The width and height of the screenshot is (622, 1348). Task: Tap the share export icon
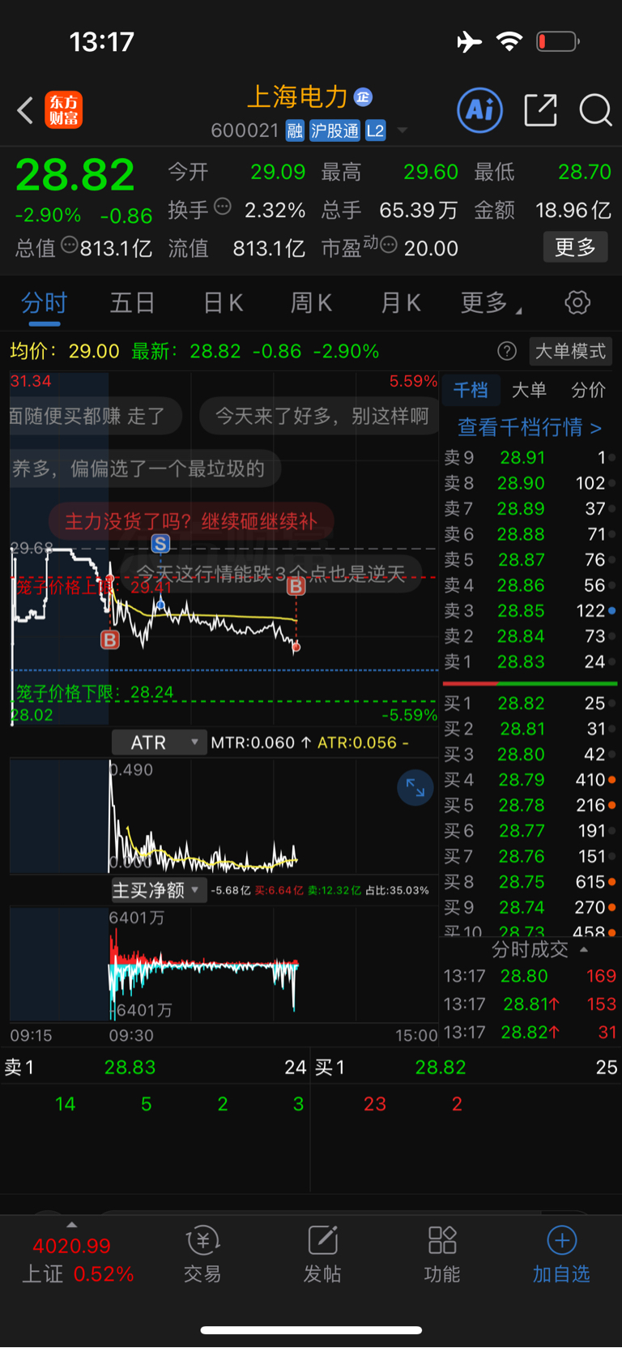(x=541, y=110)
